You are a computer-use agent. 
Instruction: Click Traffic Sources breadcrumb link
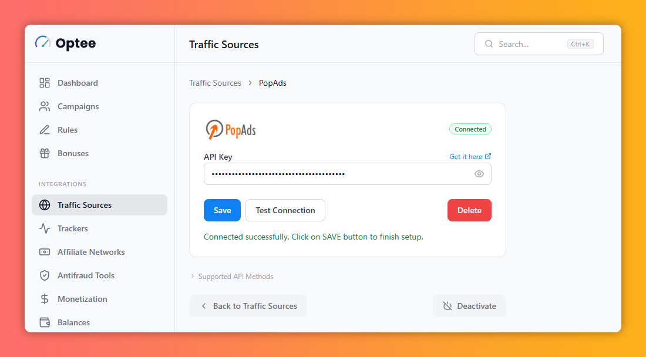(x=215, y=83)
